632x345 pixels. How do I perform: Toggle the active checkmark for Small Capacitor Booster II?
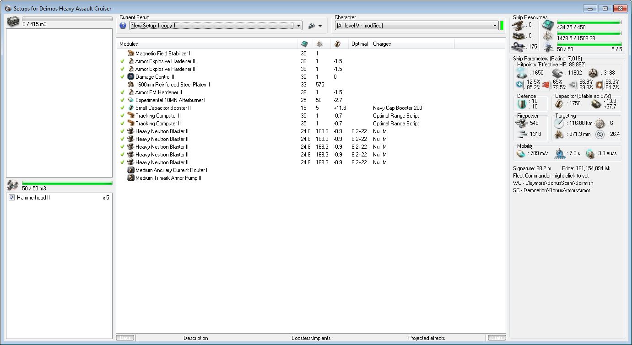(x=123, y=108)
